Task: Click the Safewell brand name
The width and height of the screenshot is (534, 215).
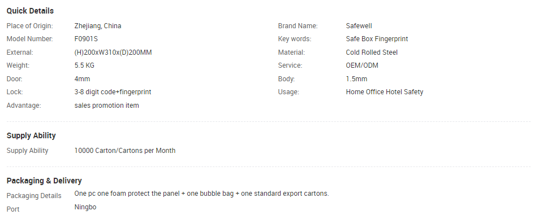Action: [x=359, y=26]
